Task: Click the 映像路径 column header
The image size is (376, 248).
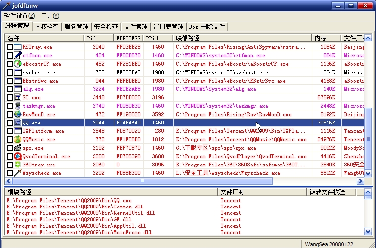Action: pyautogui.click(x=242, y=38)
